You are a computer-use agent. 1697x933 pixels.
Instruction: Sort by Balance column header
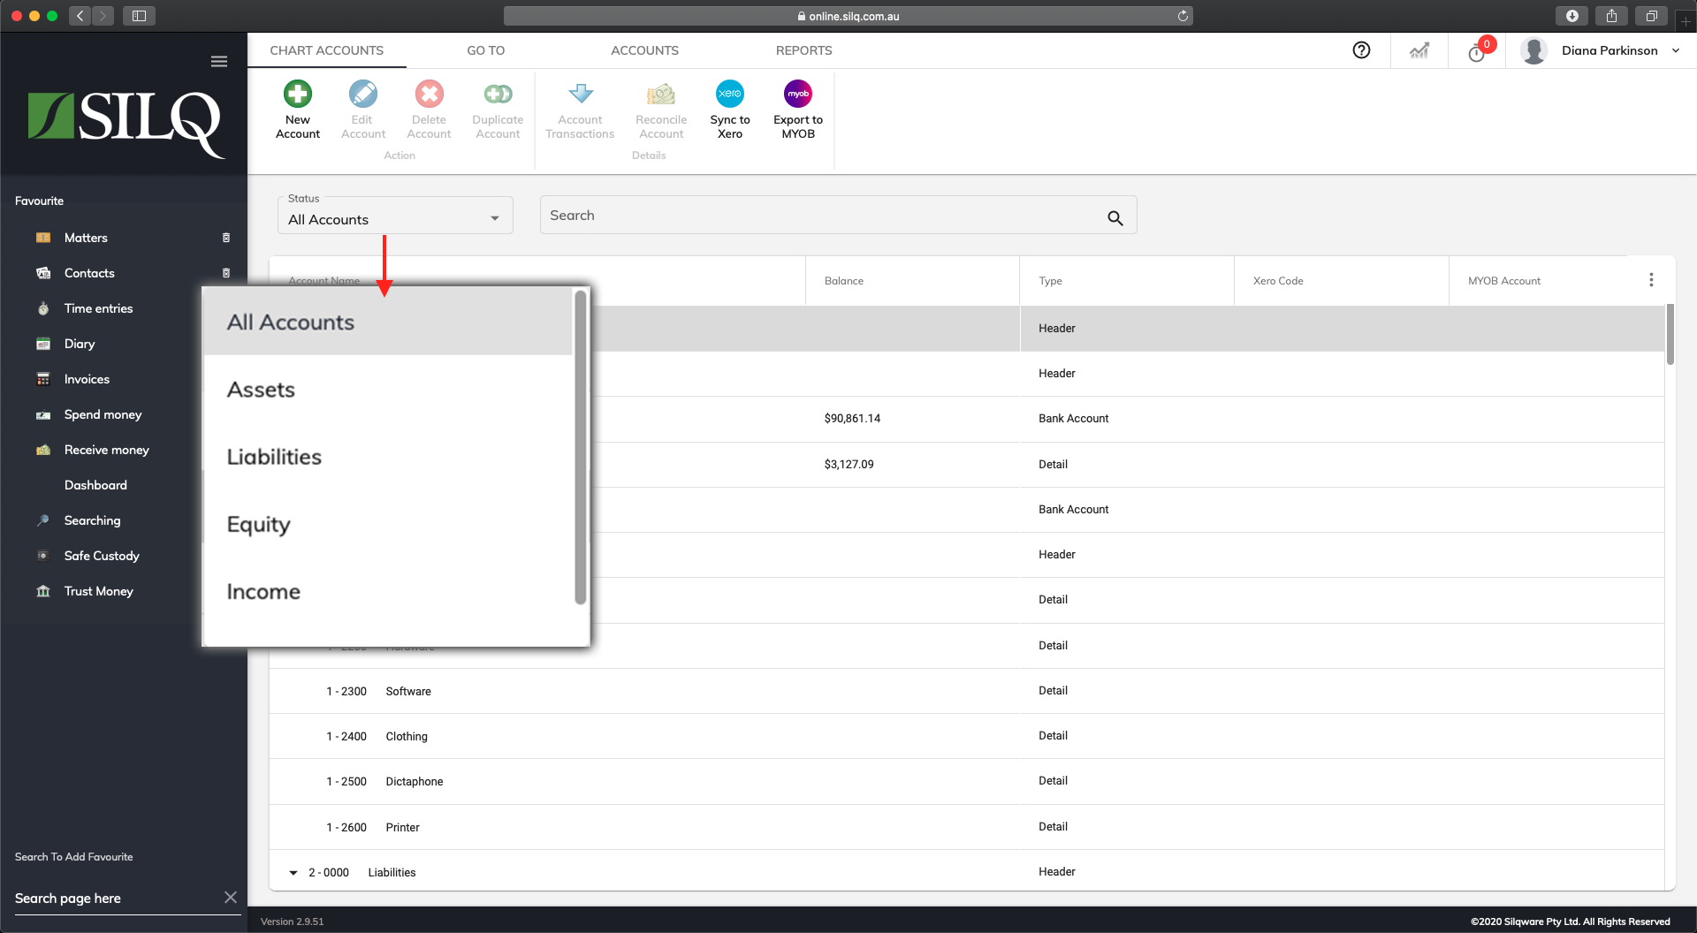[x=843, y=281]
